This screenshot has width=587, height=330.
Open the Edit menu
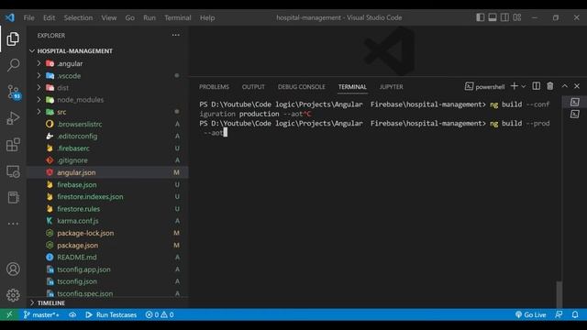[x=49, y=17]
